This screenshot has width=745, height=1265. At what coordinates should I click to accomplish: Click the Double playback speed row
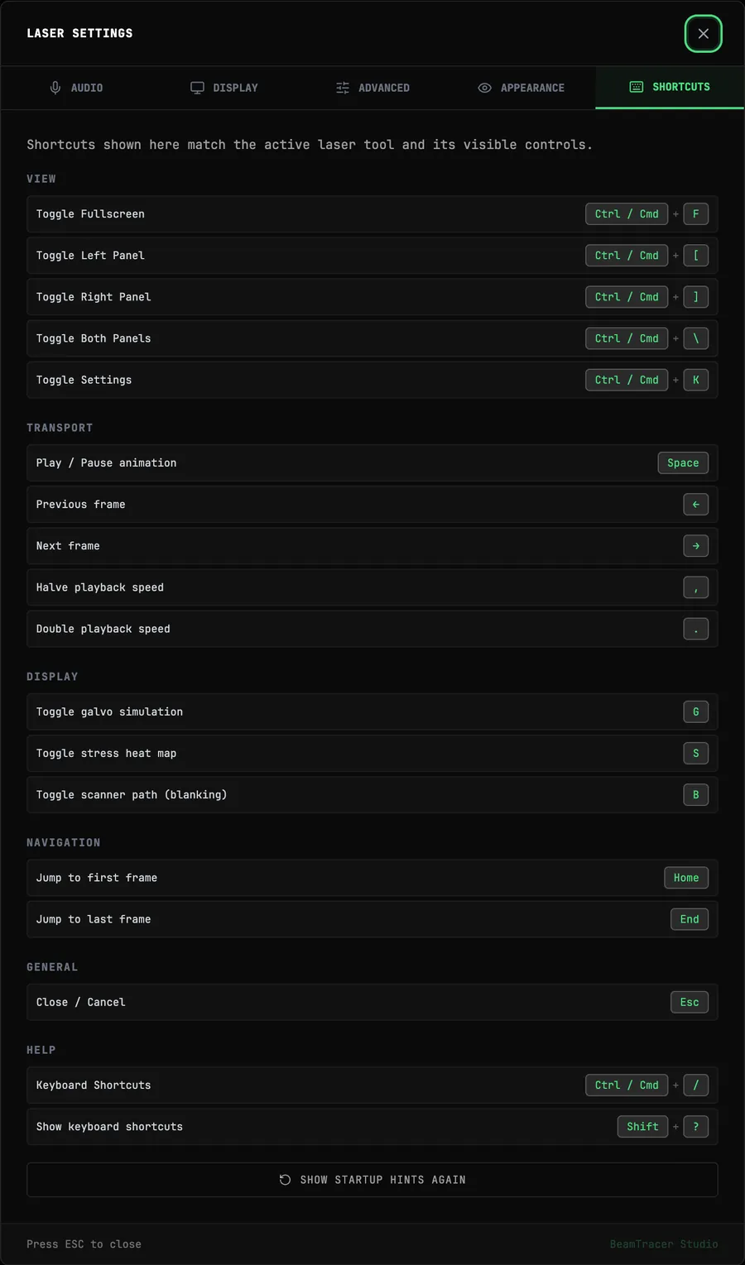[372, 629]
